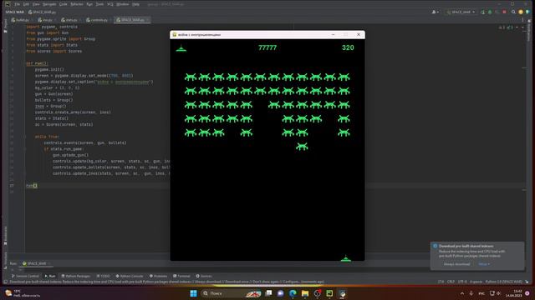
Task: Open the Notifications sidebar panel
Action: pyautogui.click(x=529, y=31)
